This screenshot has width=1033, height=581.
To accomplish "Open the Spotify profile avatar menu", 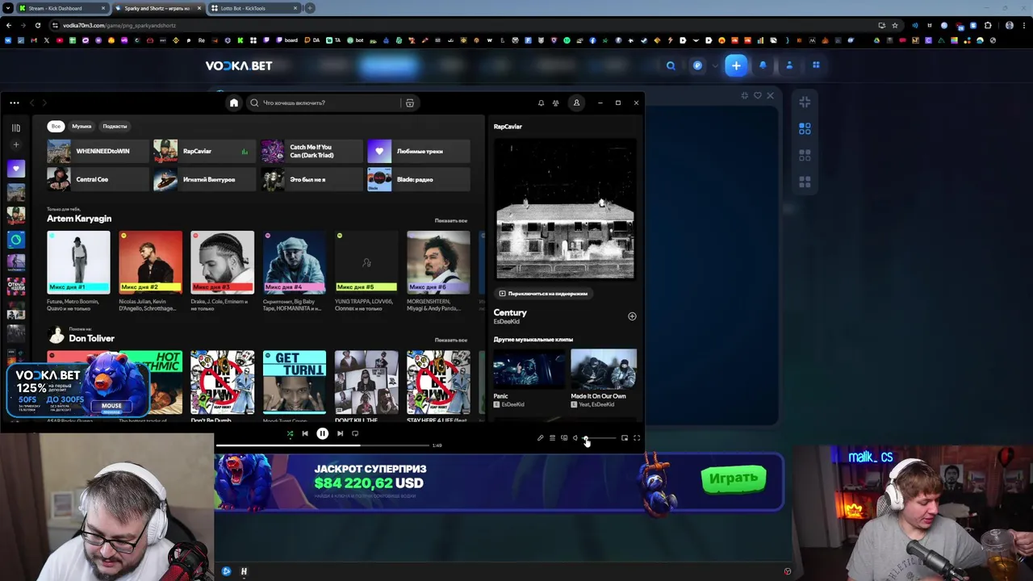I will (x=576, y=102).
